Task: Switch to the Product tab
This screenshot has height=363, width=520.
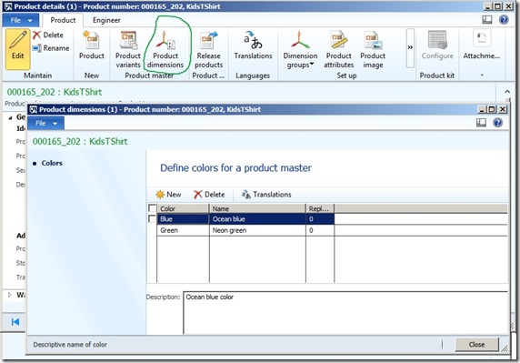Action: (63, 20)
